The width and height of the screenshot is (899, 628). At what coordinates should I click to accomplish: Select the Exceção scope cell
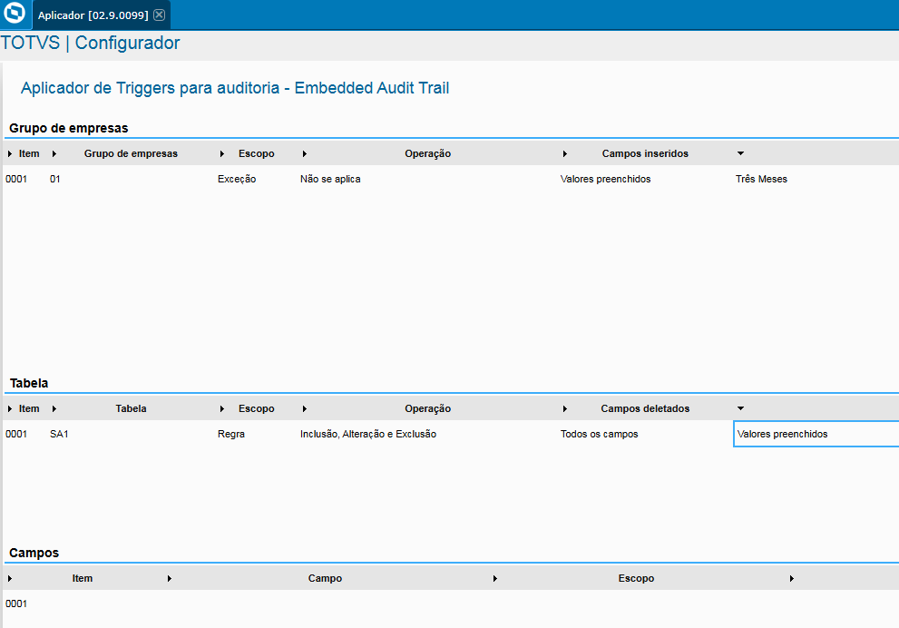237,179
